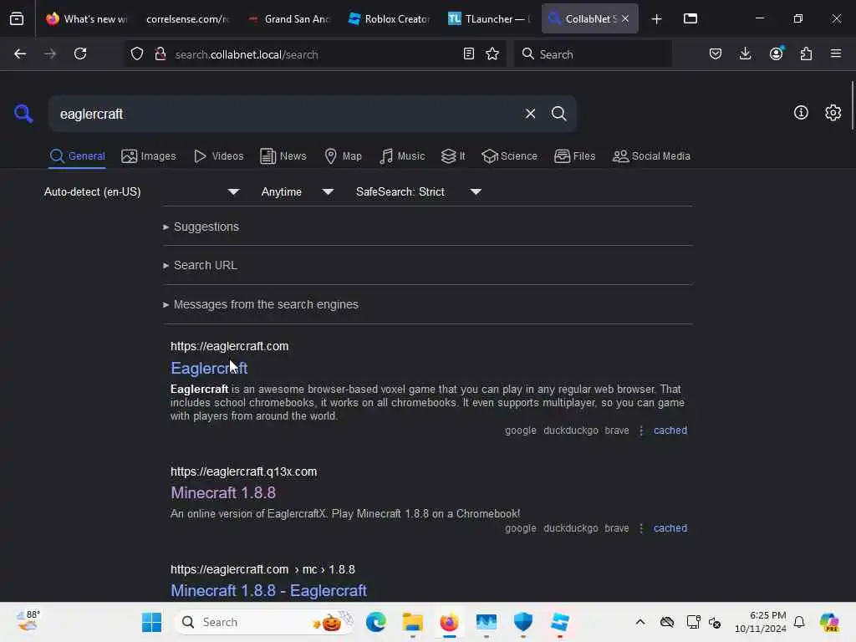Image resolution: width=856 pixels, height=642 pixels.
Task: Open Microsoft Edge from the taskbar
Action: click(x=375, y=622)
